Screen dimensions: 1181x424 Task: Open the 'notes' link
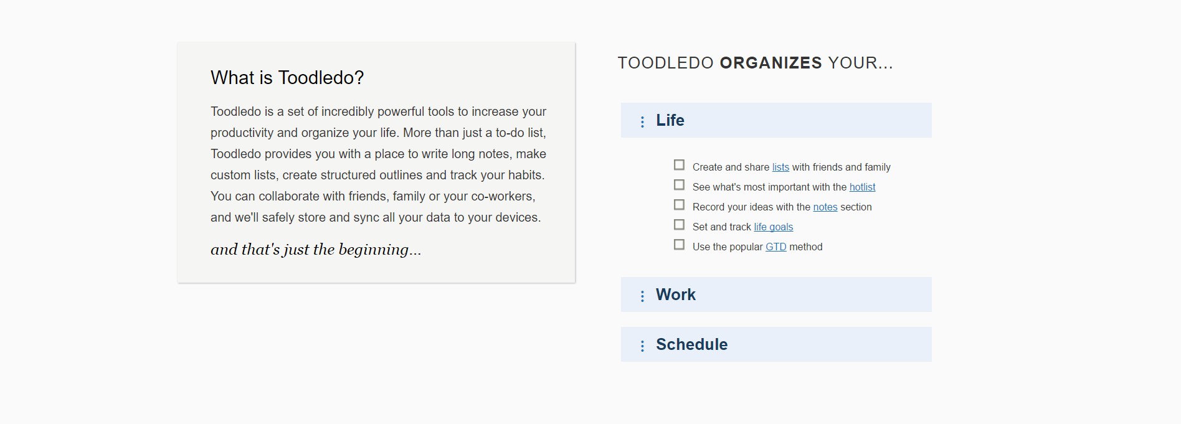tap(825, 207)
